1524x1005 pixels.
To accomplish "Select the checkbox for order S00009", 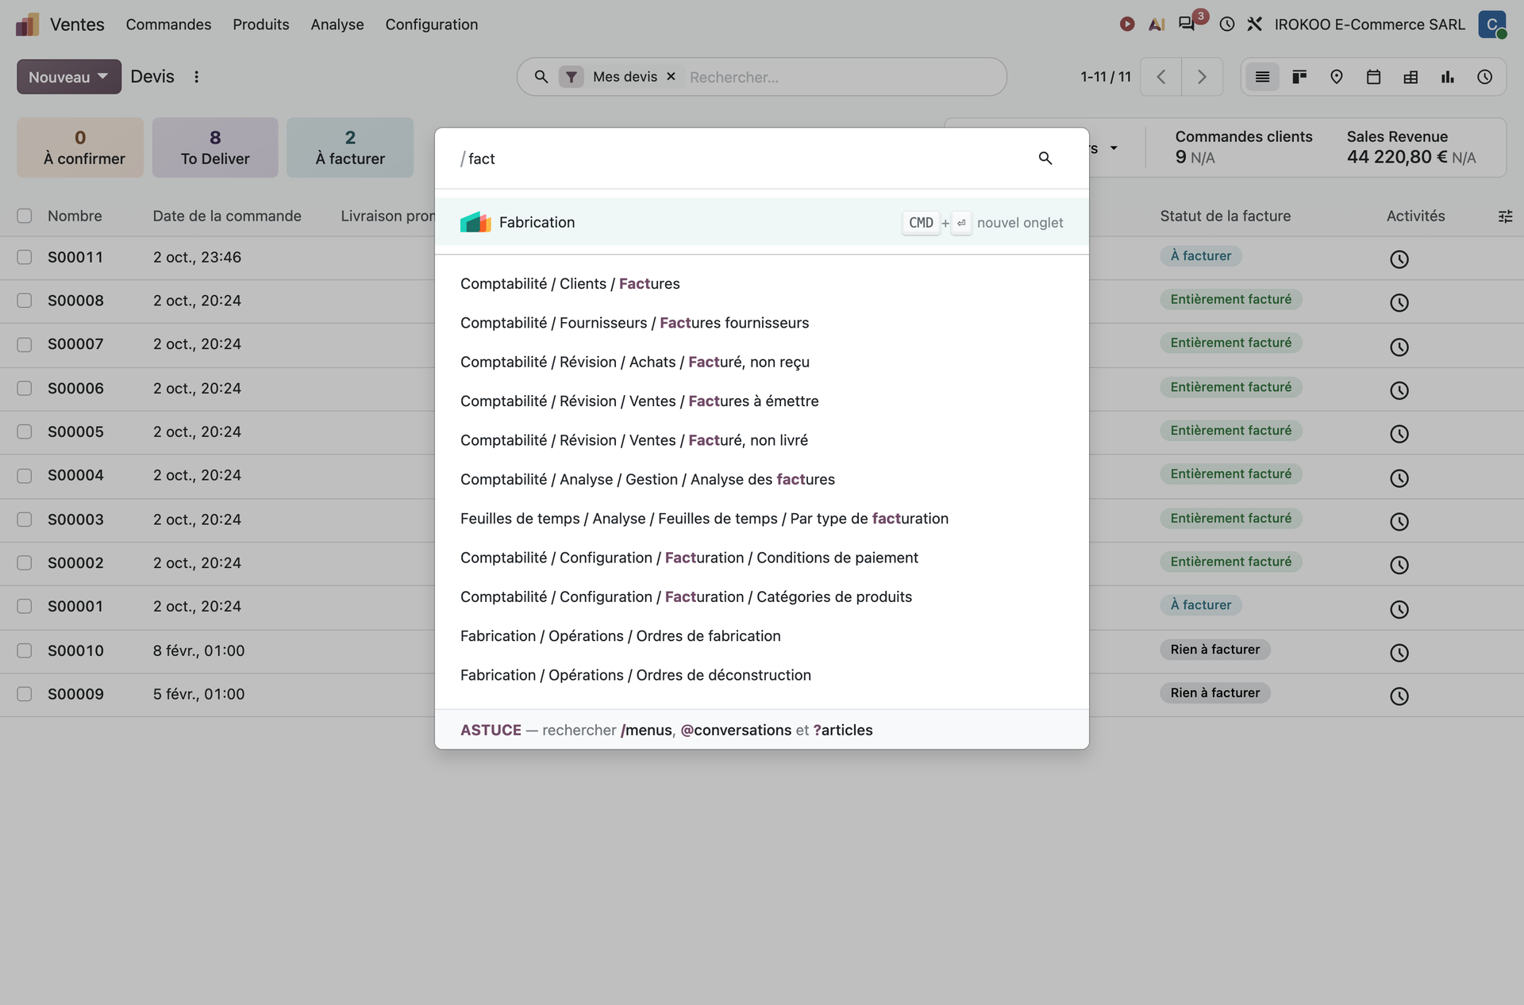I will coord(25,694).
